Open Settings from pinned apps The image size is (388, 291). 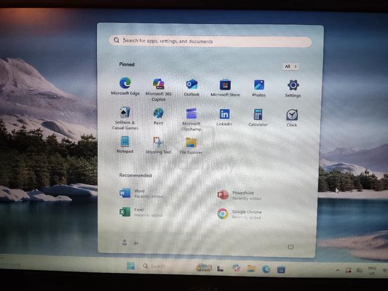[293, 89]
